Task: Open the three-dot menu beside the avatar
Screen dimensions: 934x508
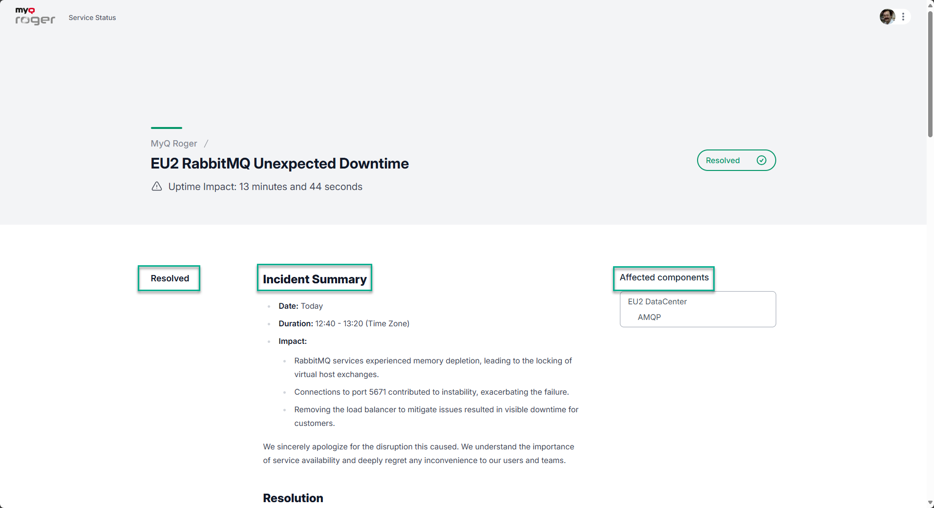Action: pos(903,17)
